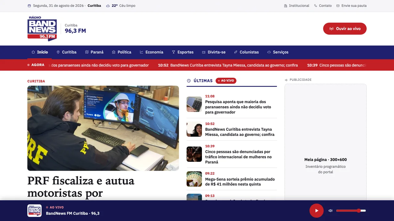Open thumbnail of the Tayna Miessa interview
Screen dimensions: 394x221
194,129
